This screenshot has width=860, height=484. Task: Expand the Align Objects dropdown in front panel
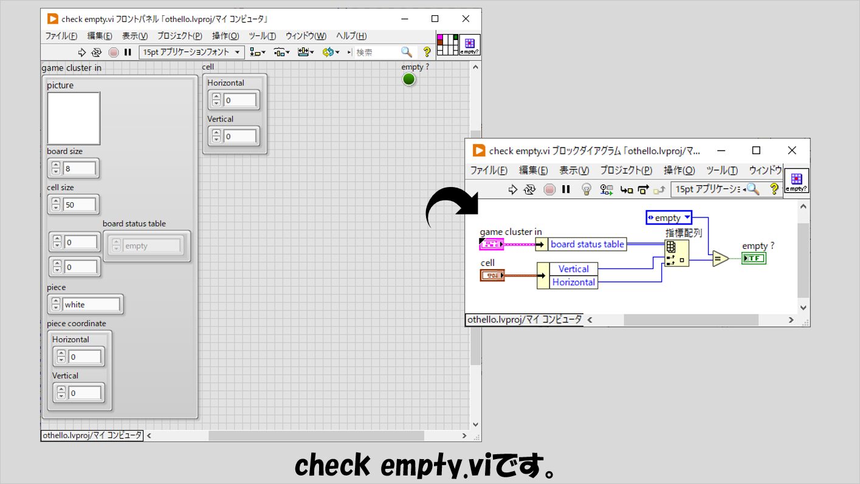click(258, 52)
